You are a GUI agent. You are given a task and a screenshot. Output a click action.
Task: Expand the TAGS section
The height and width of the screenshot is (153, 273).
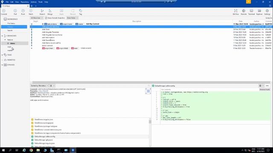[x=2, y=55]
